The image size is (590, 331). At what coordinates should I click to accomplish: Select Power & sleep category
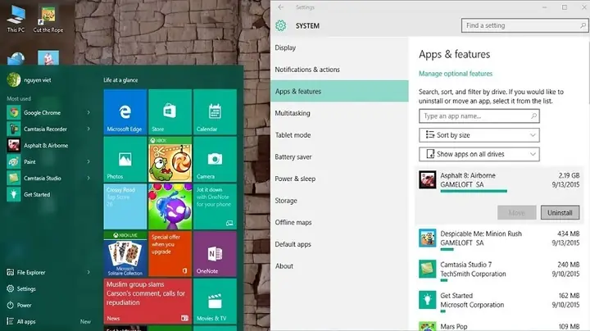click(x=339, y=179)
